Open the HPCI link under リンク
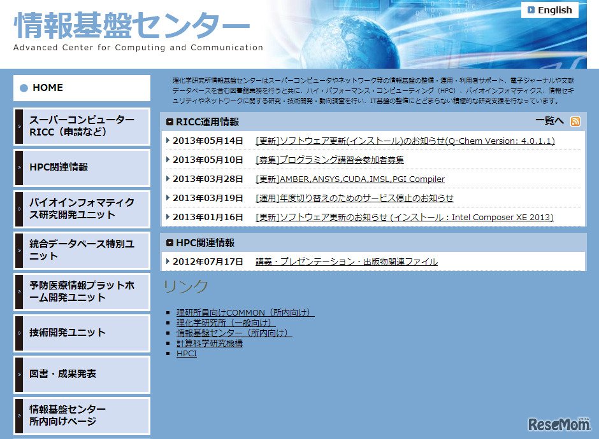599x439 pixels. point(186,354)
